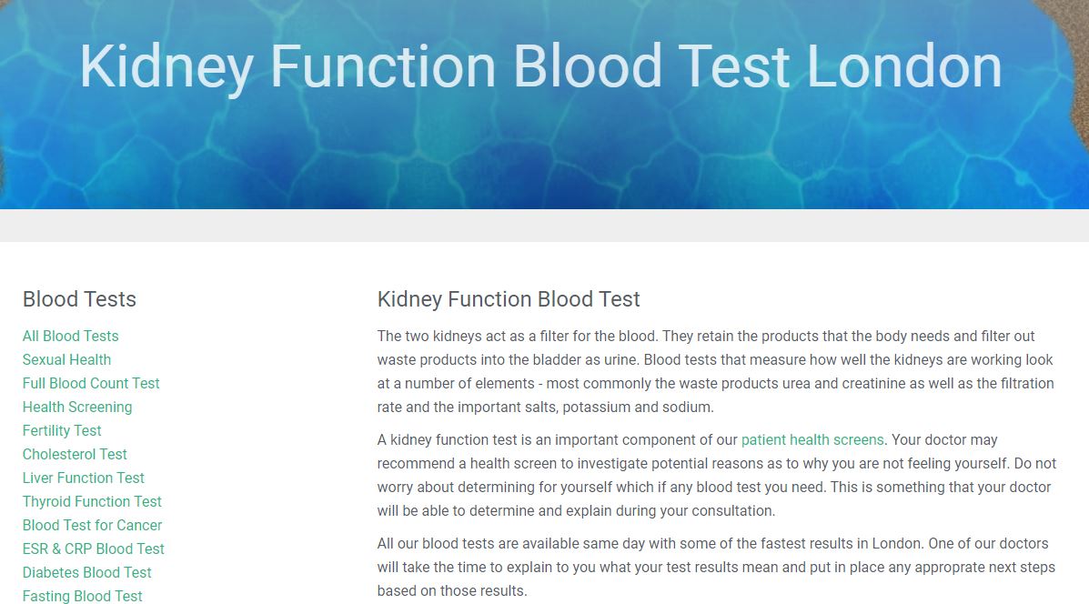Go to the Sexual Health page
Screen dimensions: 1089x604
tap(66, 359)
